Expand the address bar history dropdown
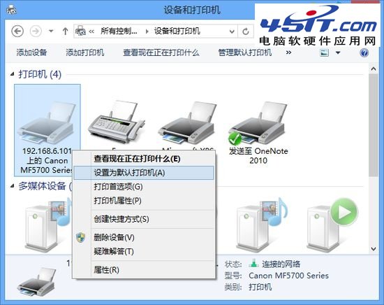Screen dimensions: 384x305 click(x=232, y=31)
